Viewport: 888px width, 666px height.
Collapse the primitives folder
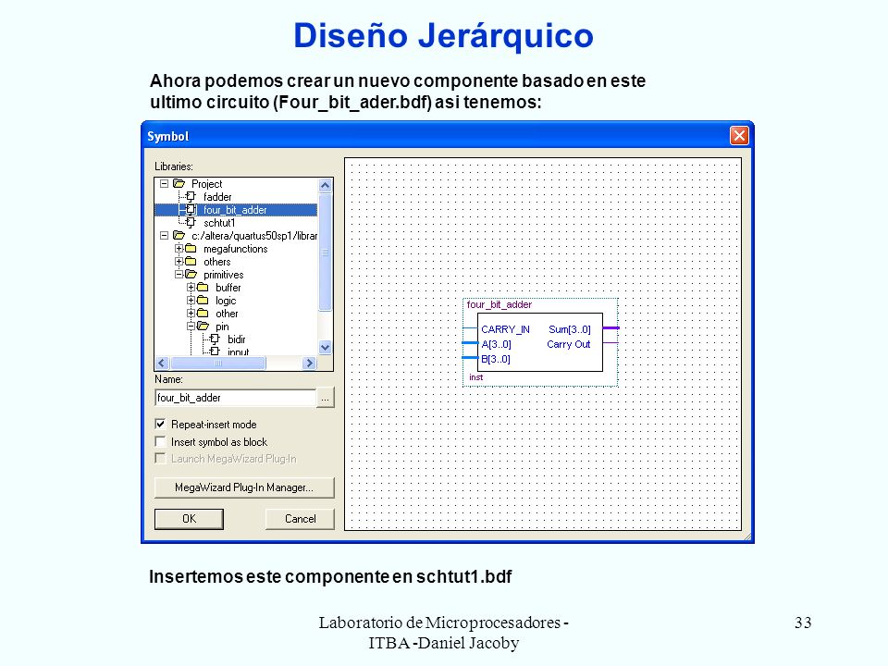179,274
